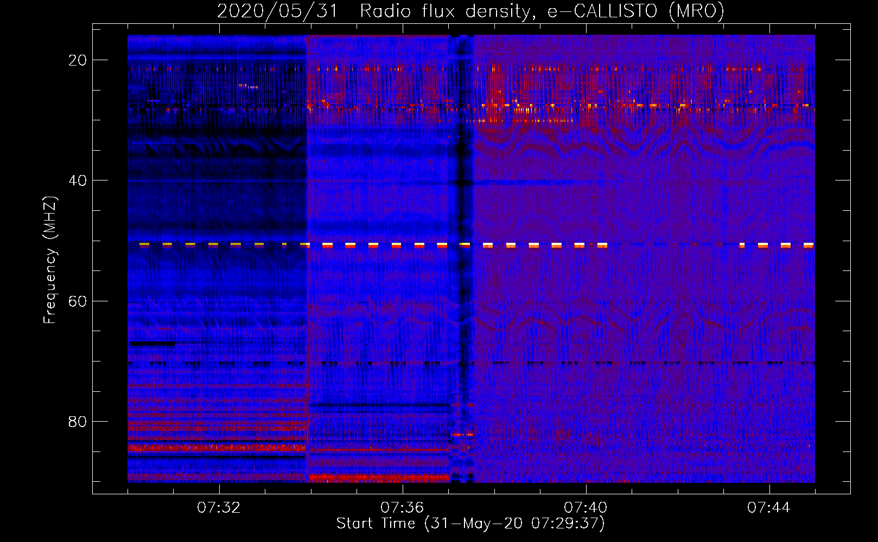Click the 20 MHz frequency label
This screenshot has width=878, height=542.
78,60
